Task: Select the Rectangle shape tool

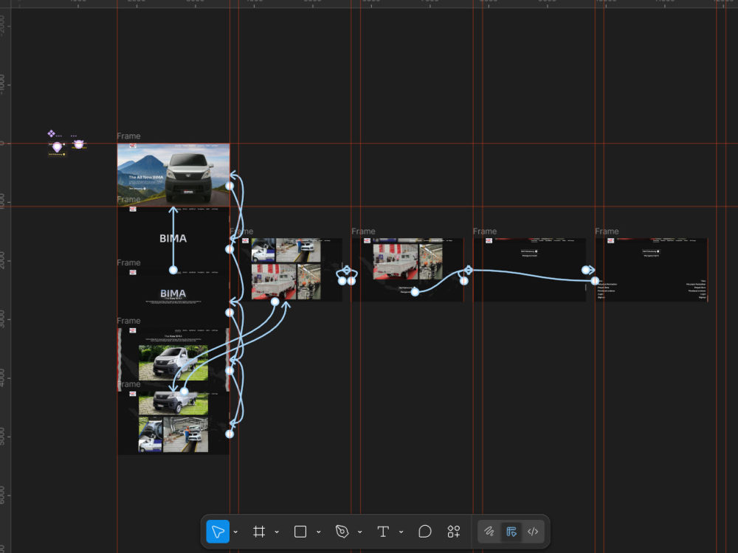Action: point(300,532)
